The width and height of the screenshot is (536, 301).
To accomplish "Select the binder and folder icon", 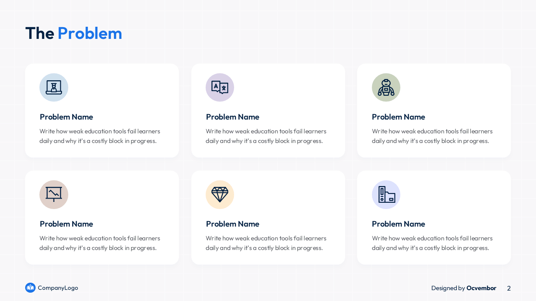I will pos(386,194).
